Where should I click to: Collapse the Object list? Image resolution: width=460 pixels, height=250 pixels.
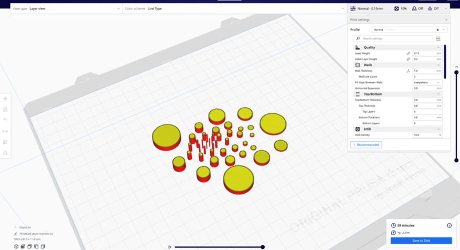click(x=15, y=227)
